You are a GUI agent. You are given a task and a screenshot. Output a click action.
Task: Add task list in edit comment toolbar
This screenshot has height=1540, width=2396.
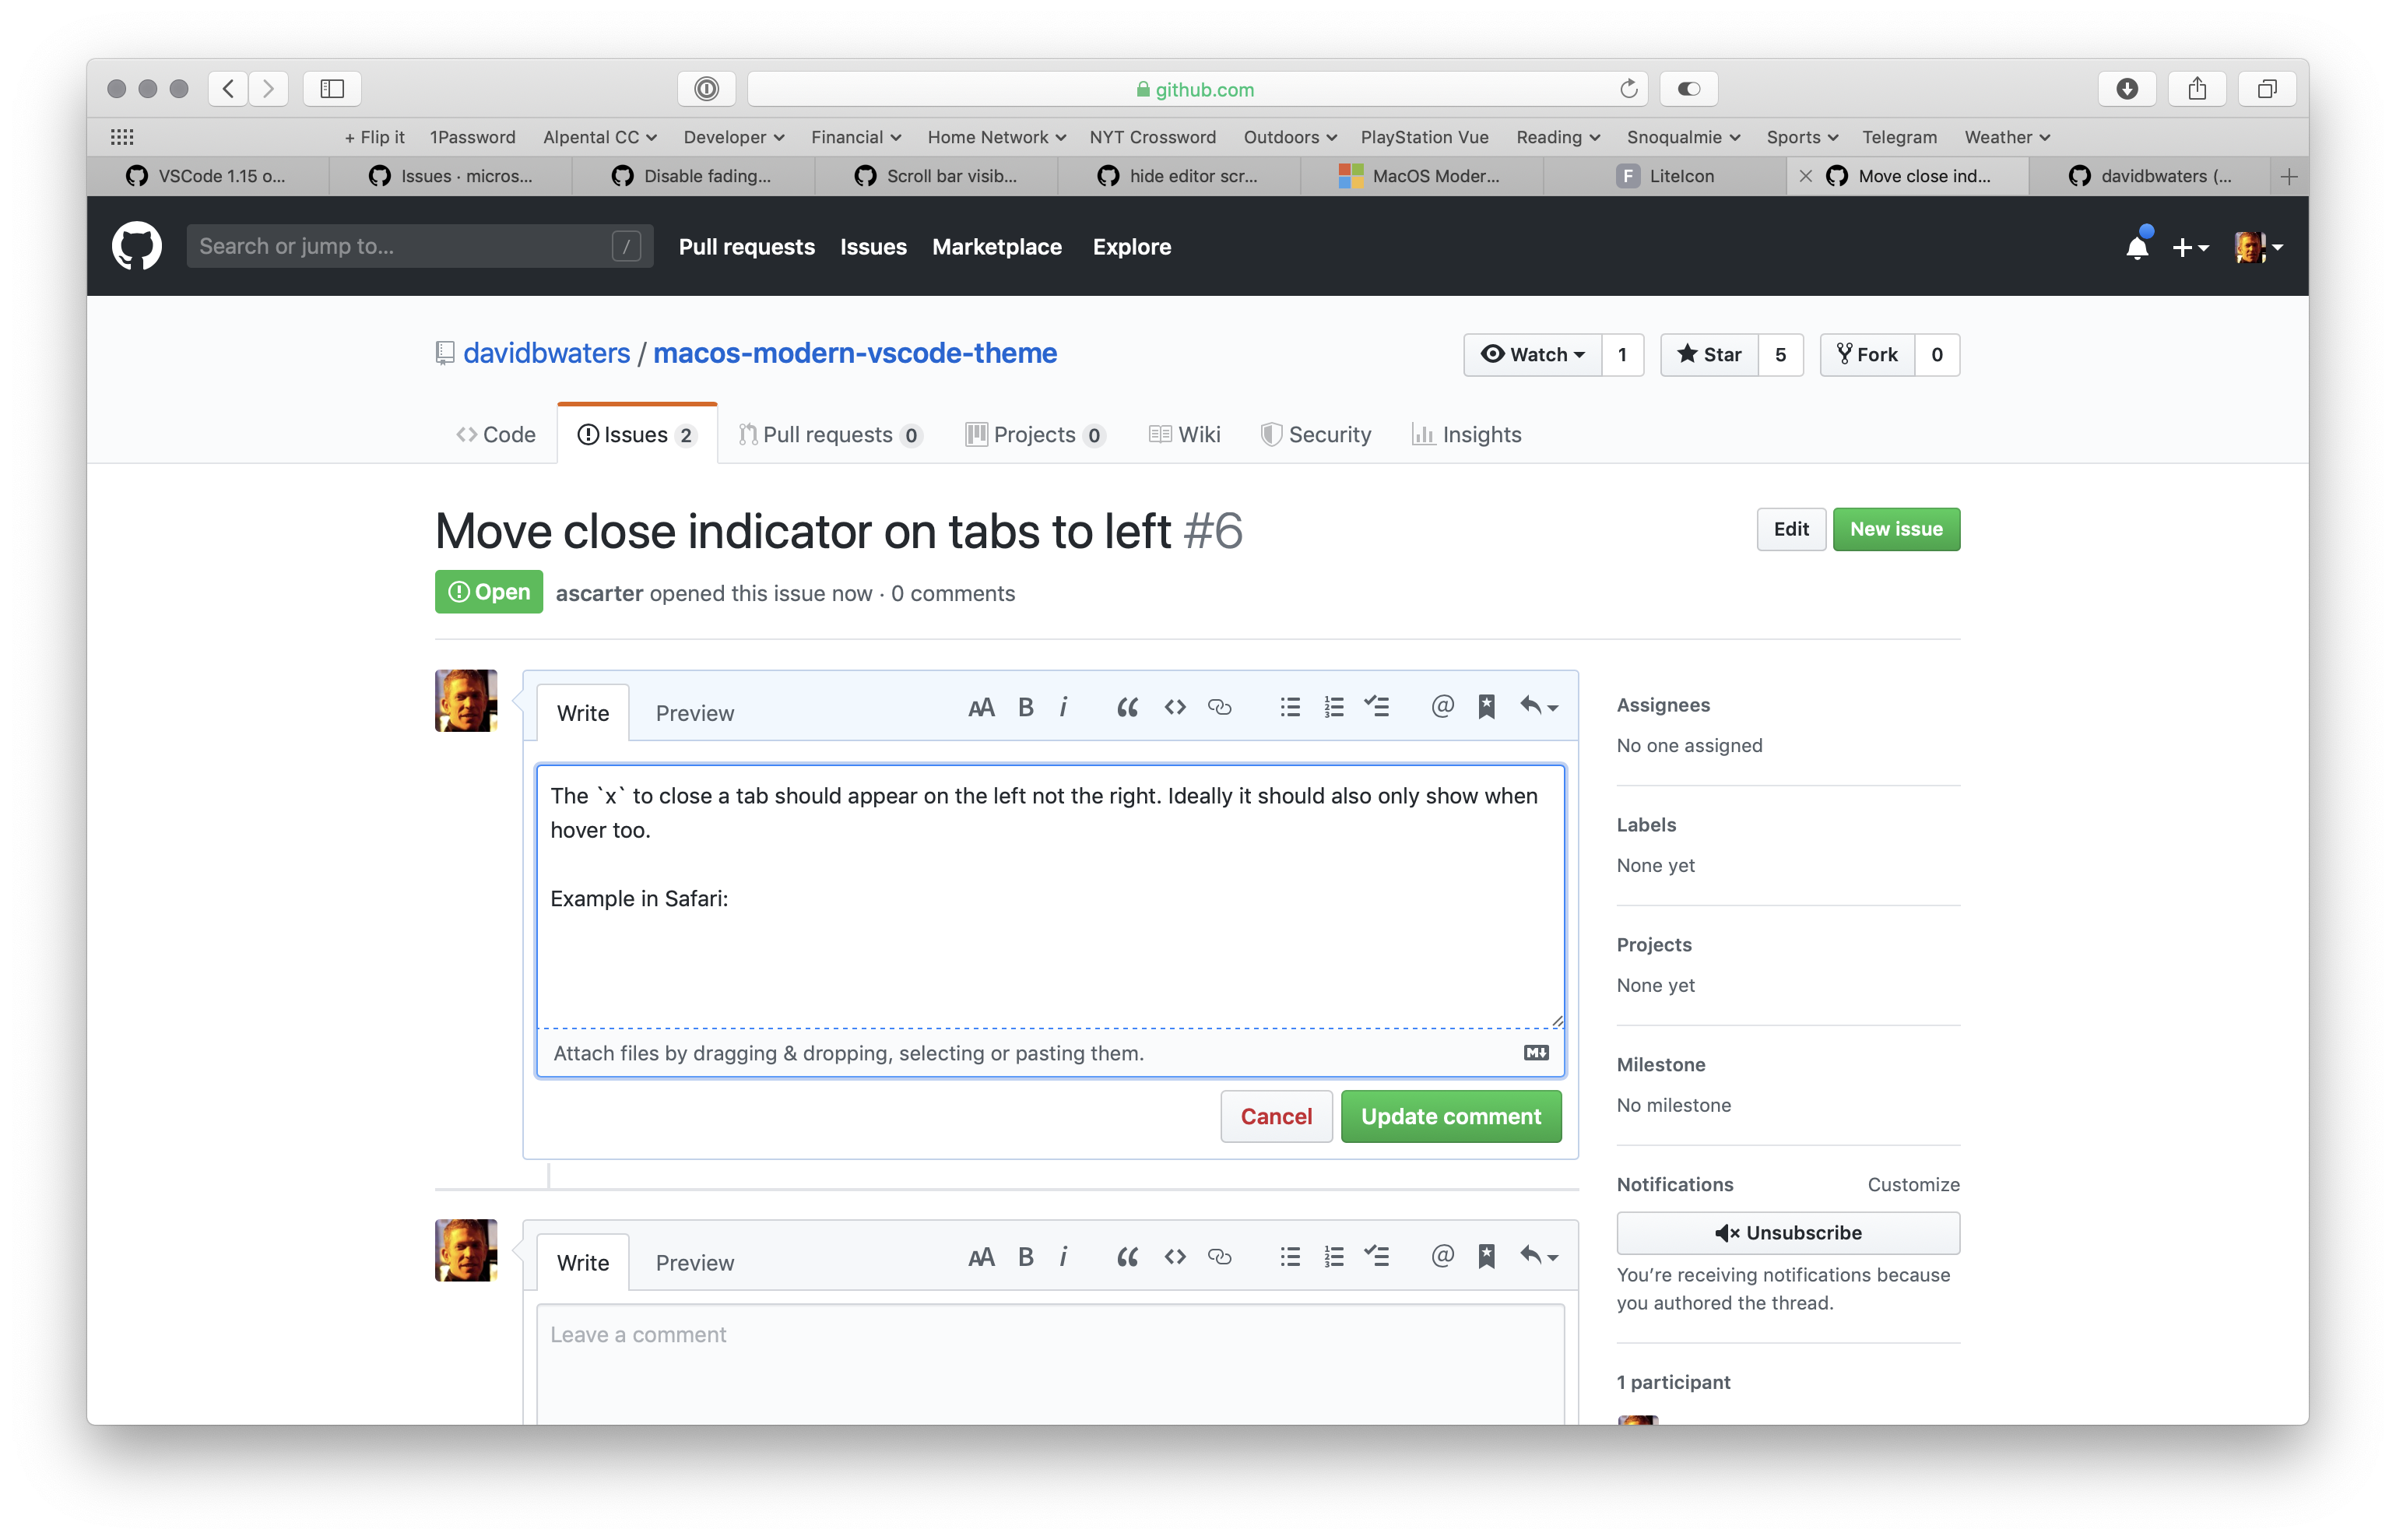[x=1376, y=707]
